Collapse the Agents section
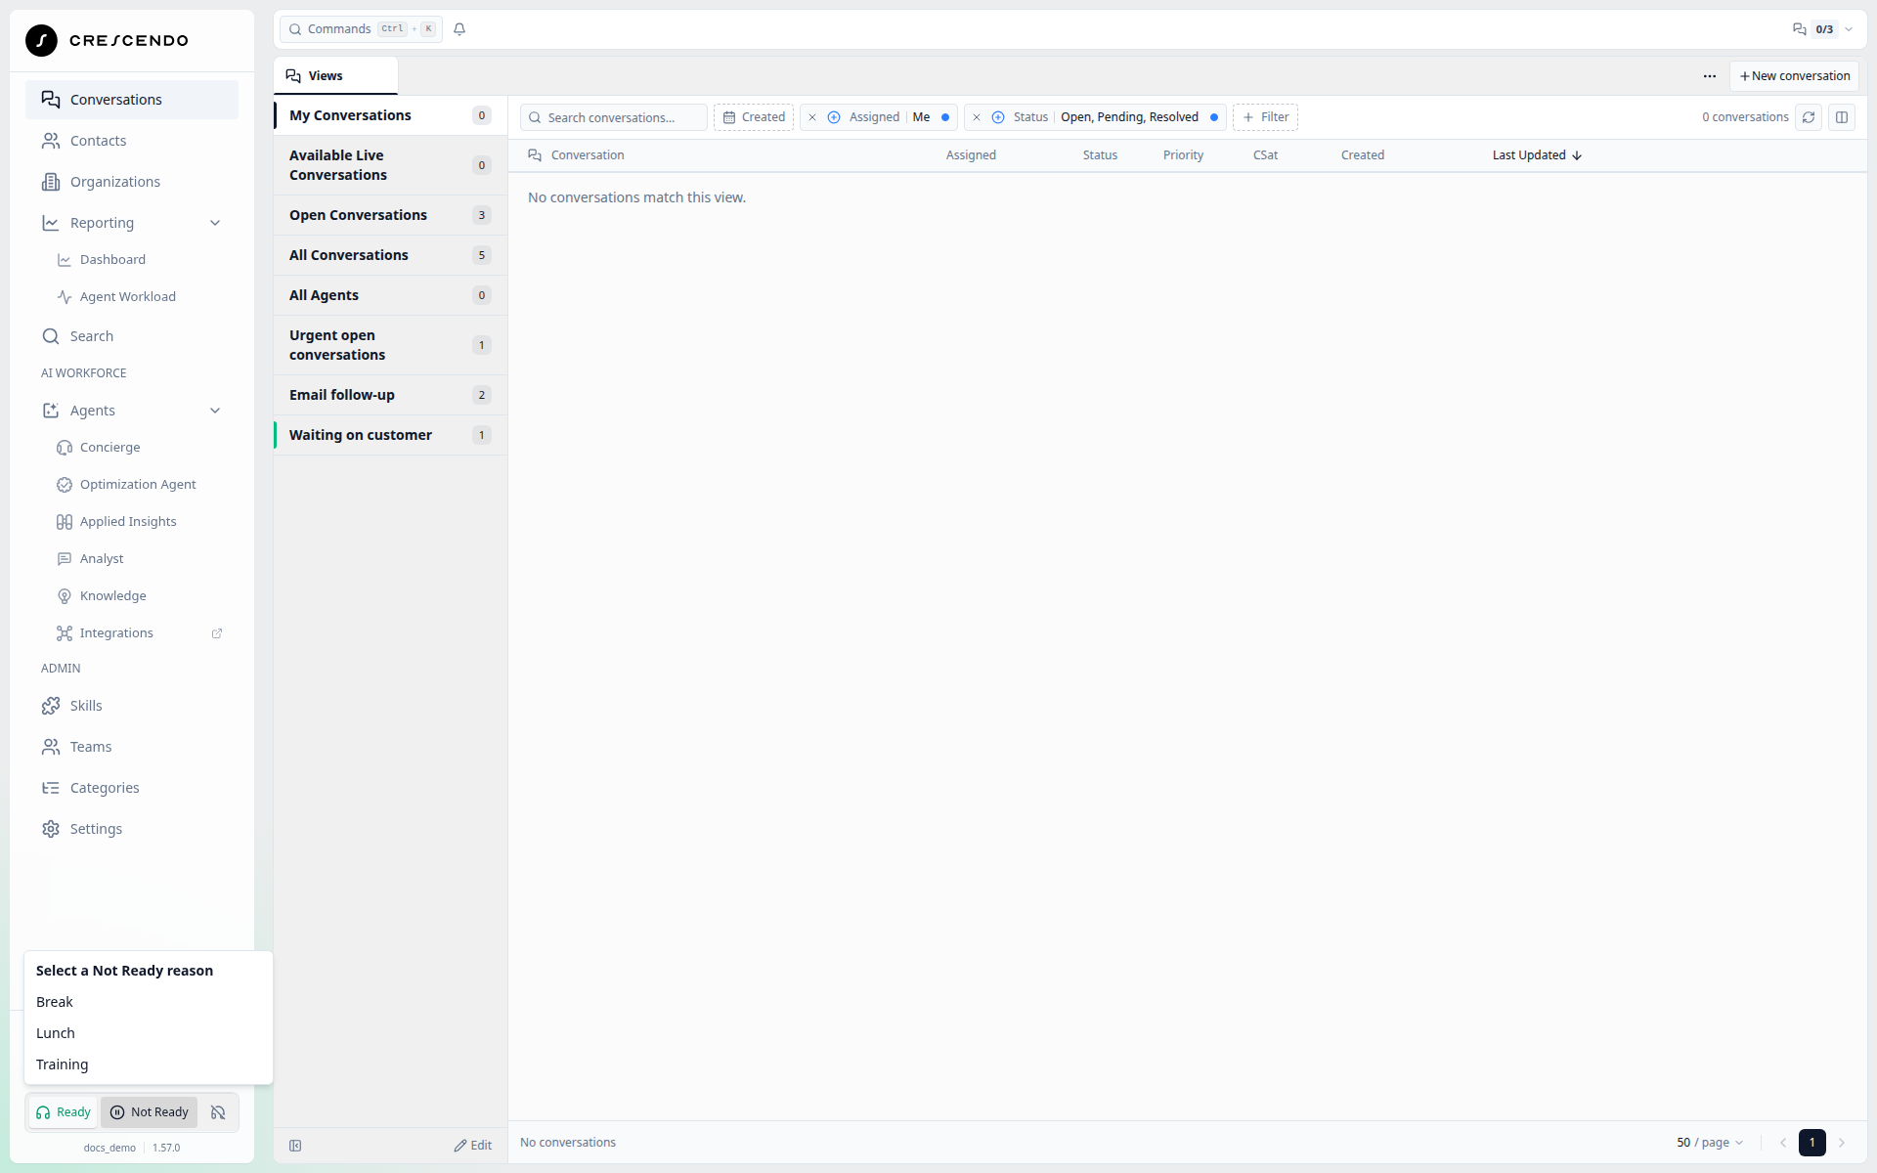 215,411
